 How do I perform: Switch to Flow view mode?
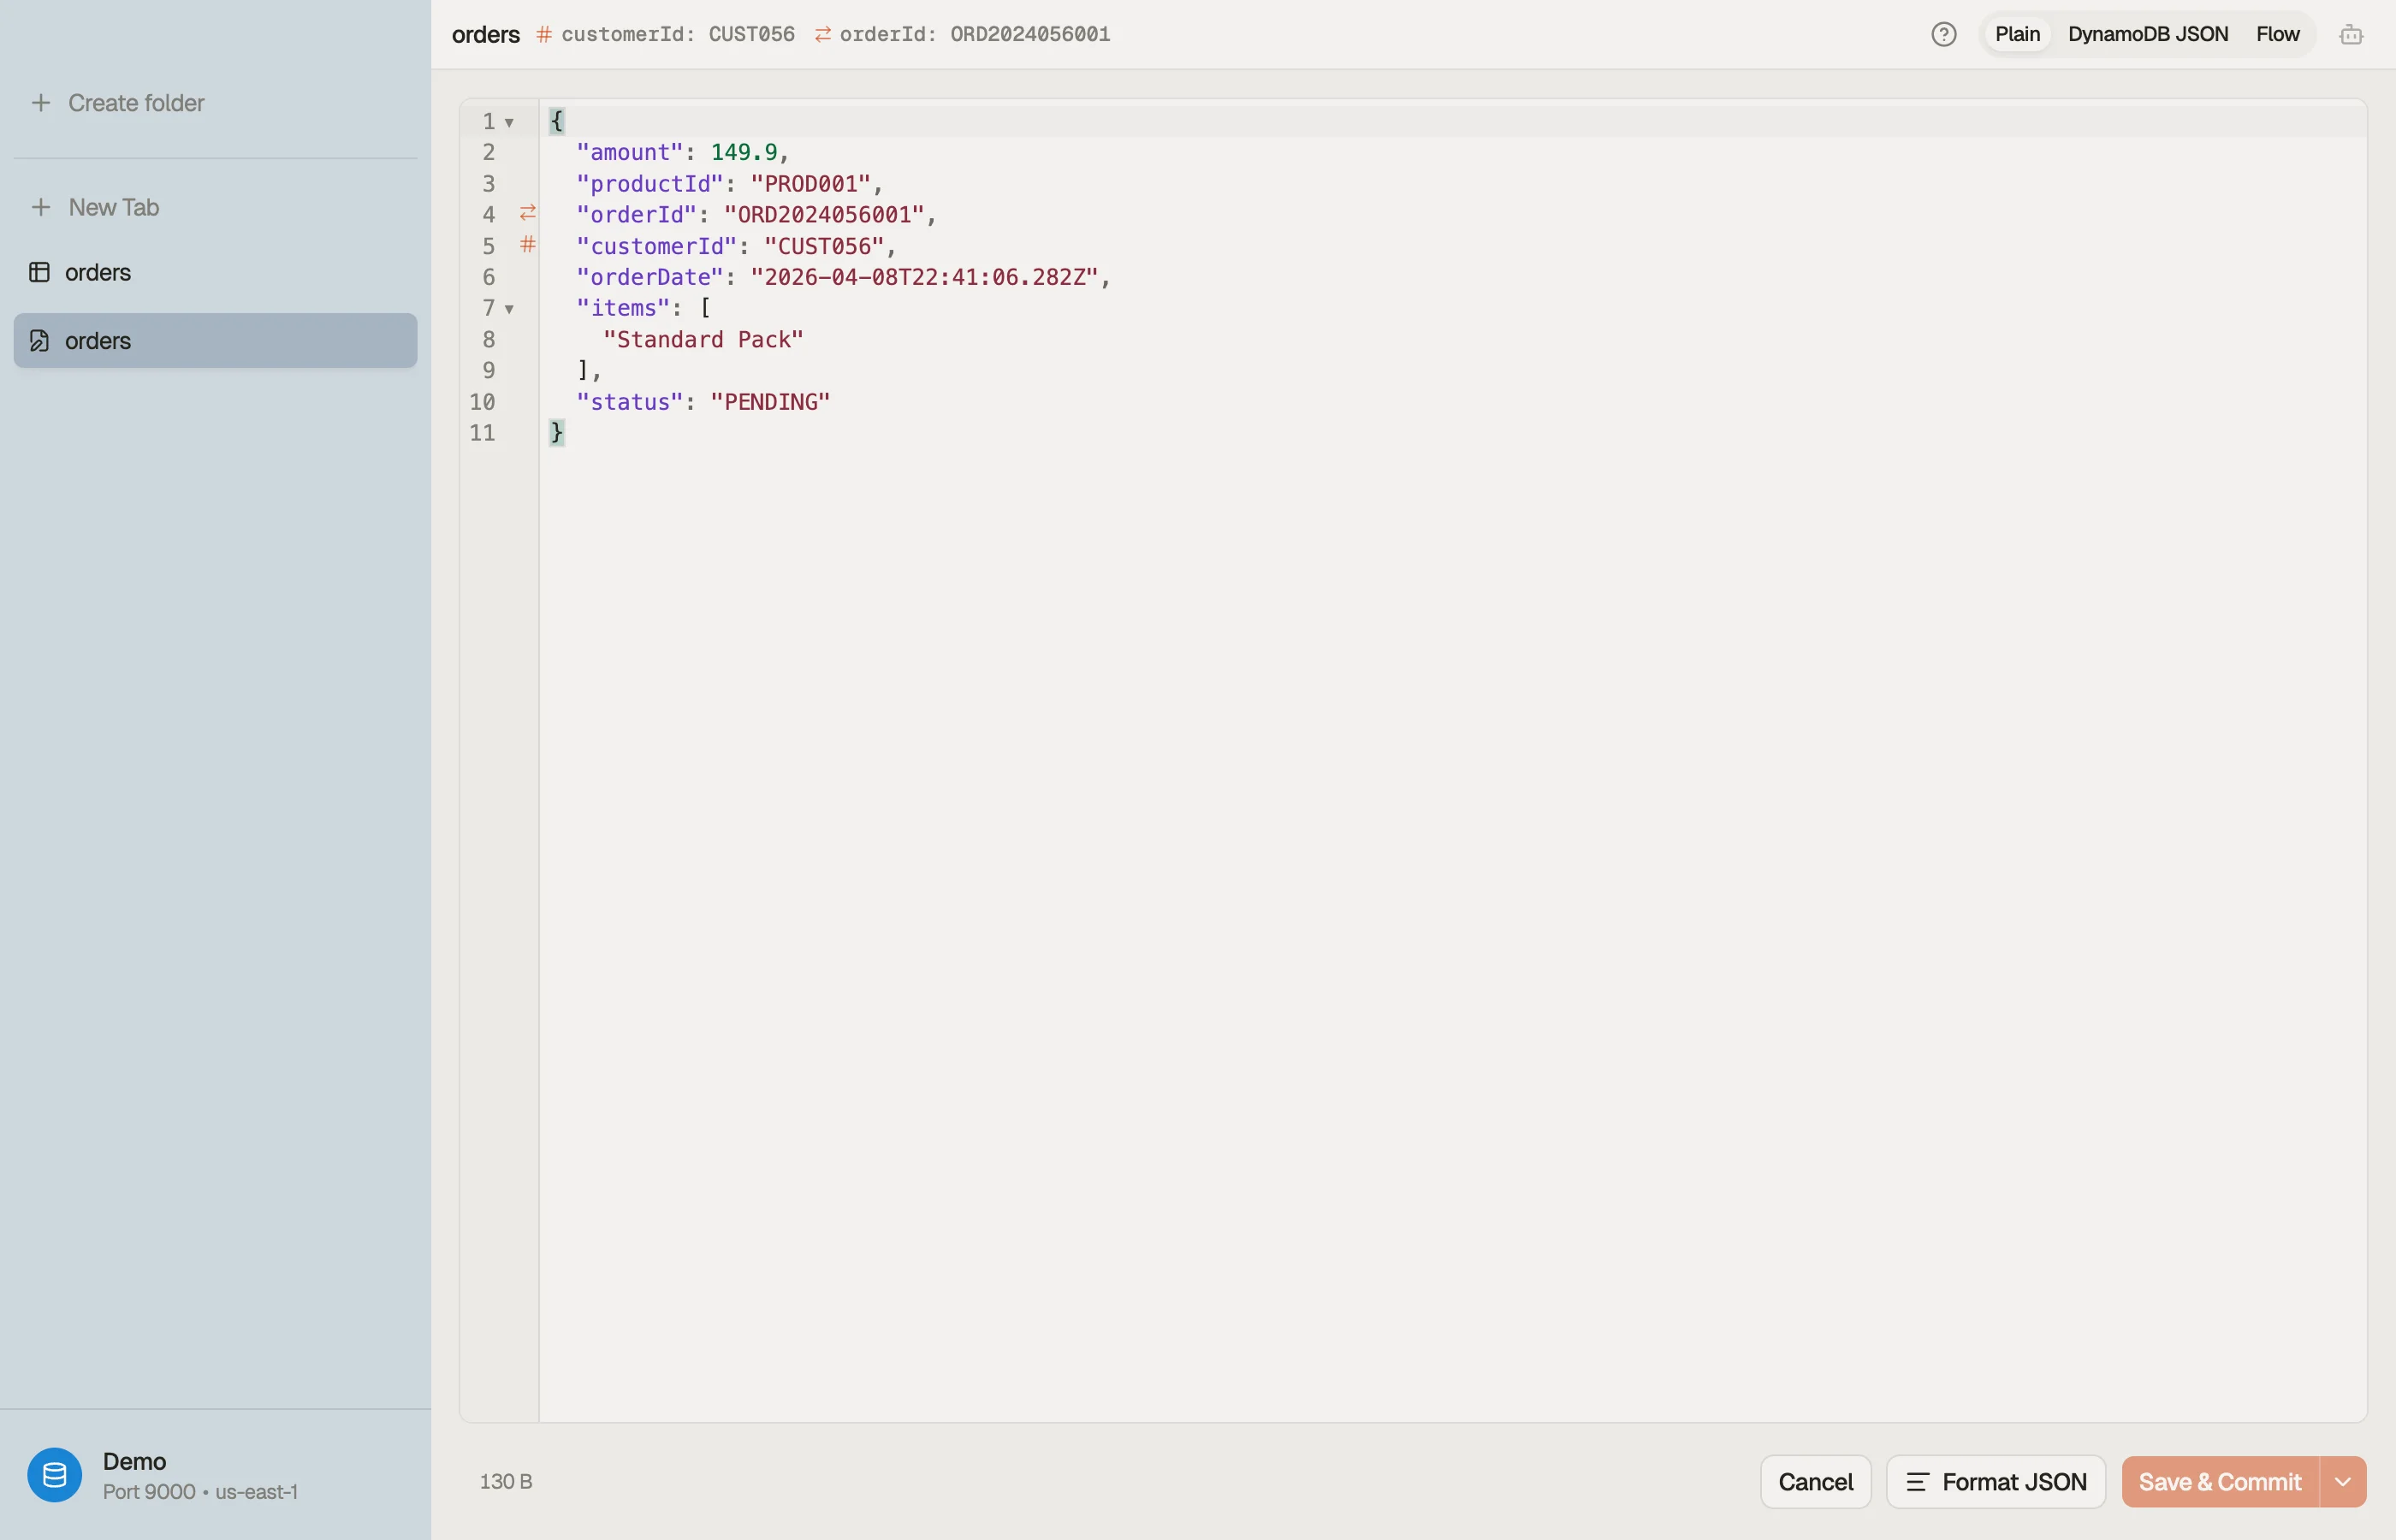(2277, 34)
